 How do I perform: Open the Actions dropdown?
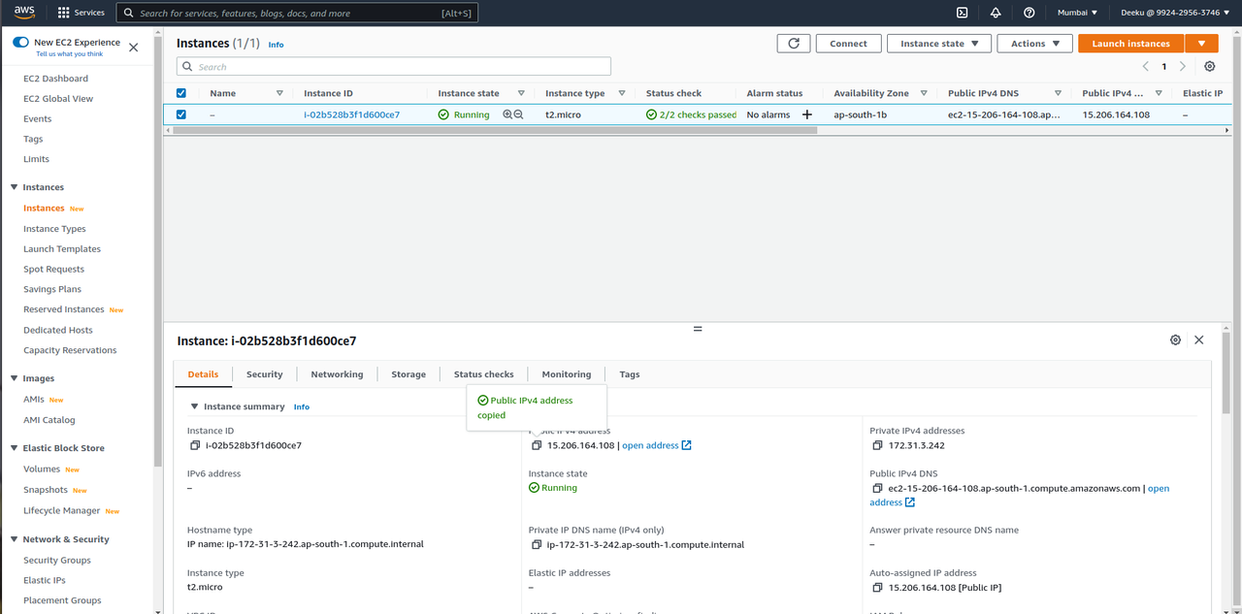pos(1035,44)
